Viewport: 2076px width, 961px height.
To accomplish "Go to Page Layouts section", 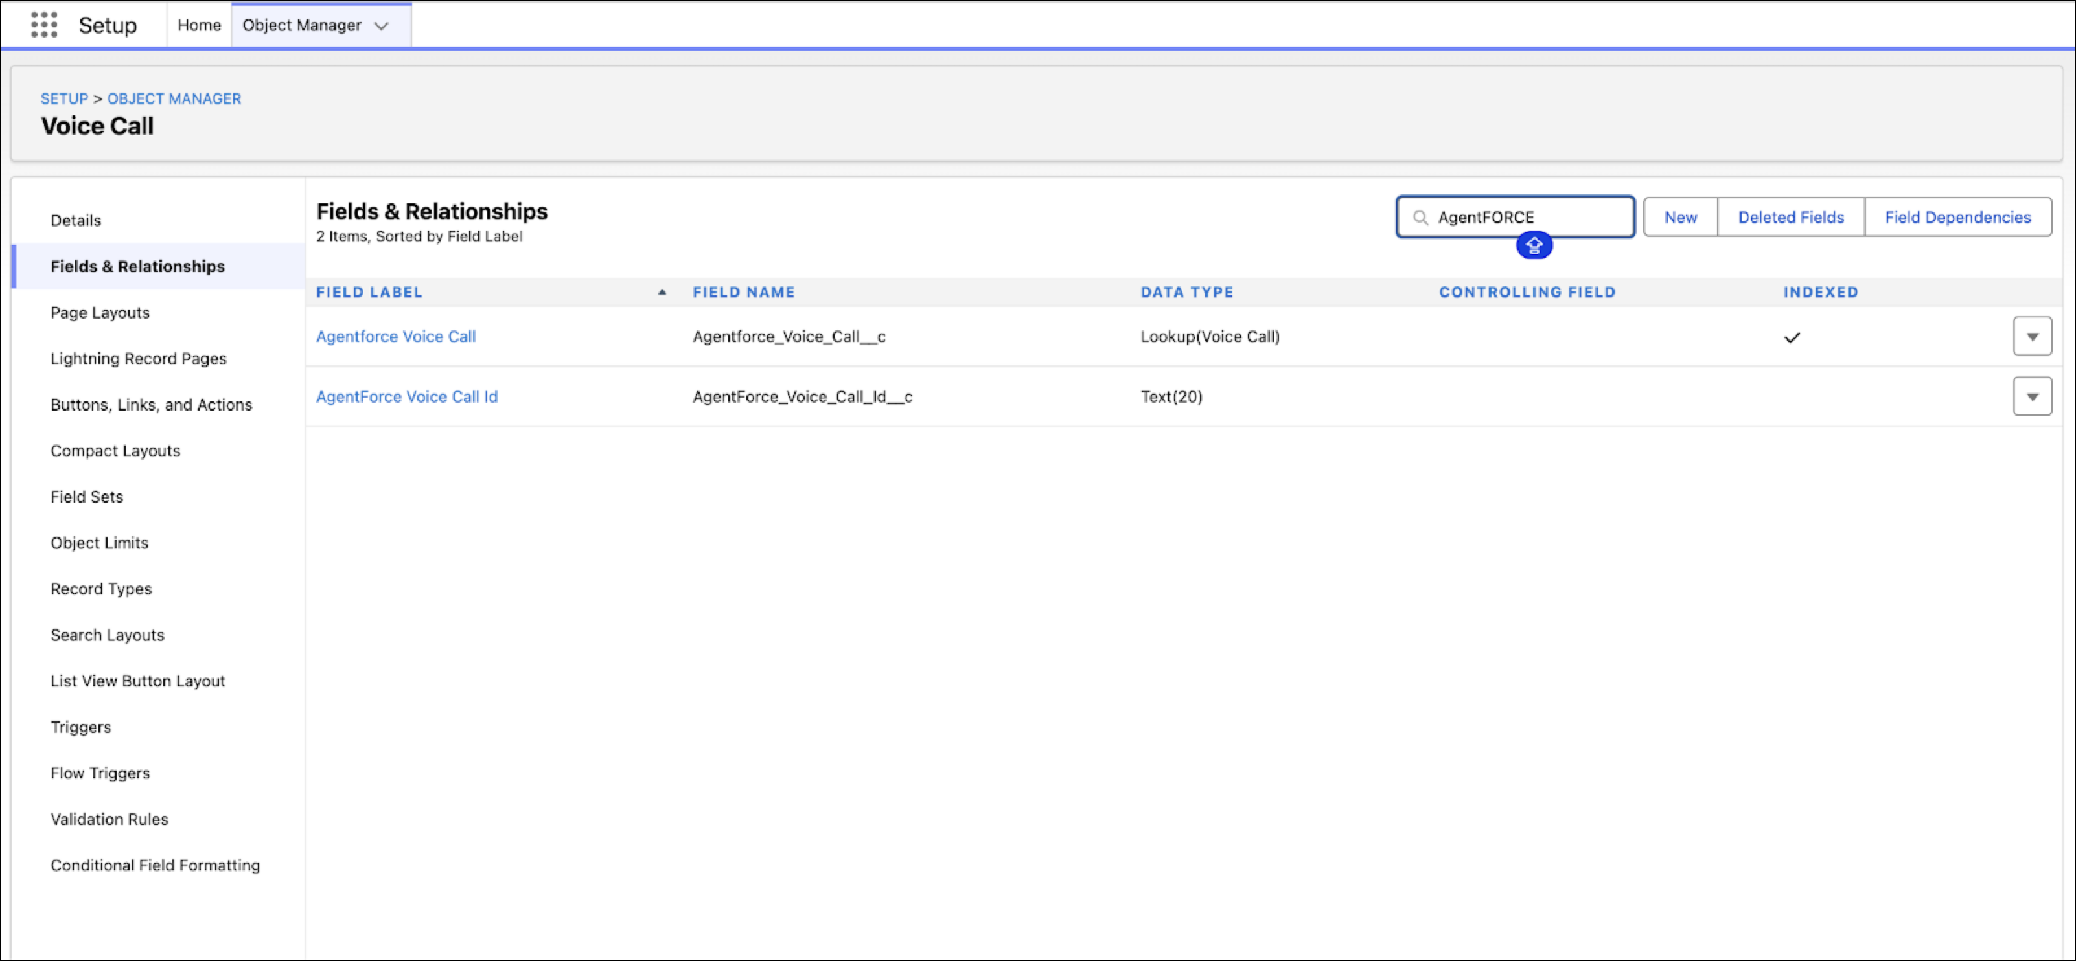I will click(100, 313).
